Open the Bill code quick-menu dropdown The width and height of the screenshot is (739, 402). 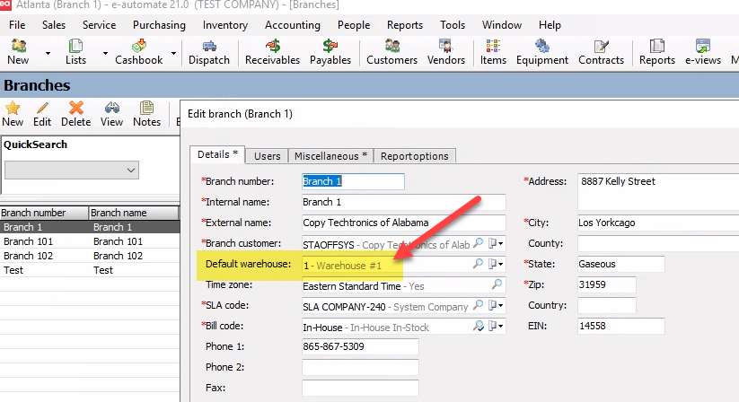[x=496, y=327]
